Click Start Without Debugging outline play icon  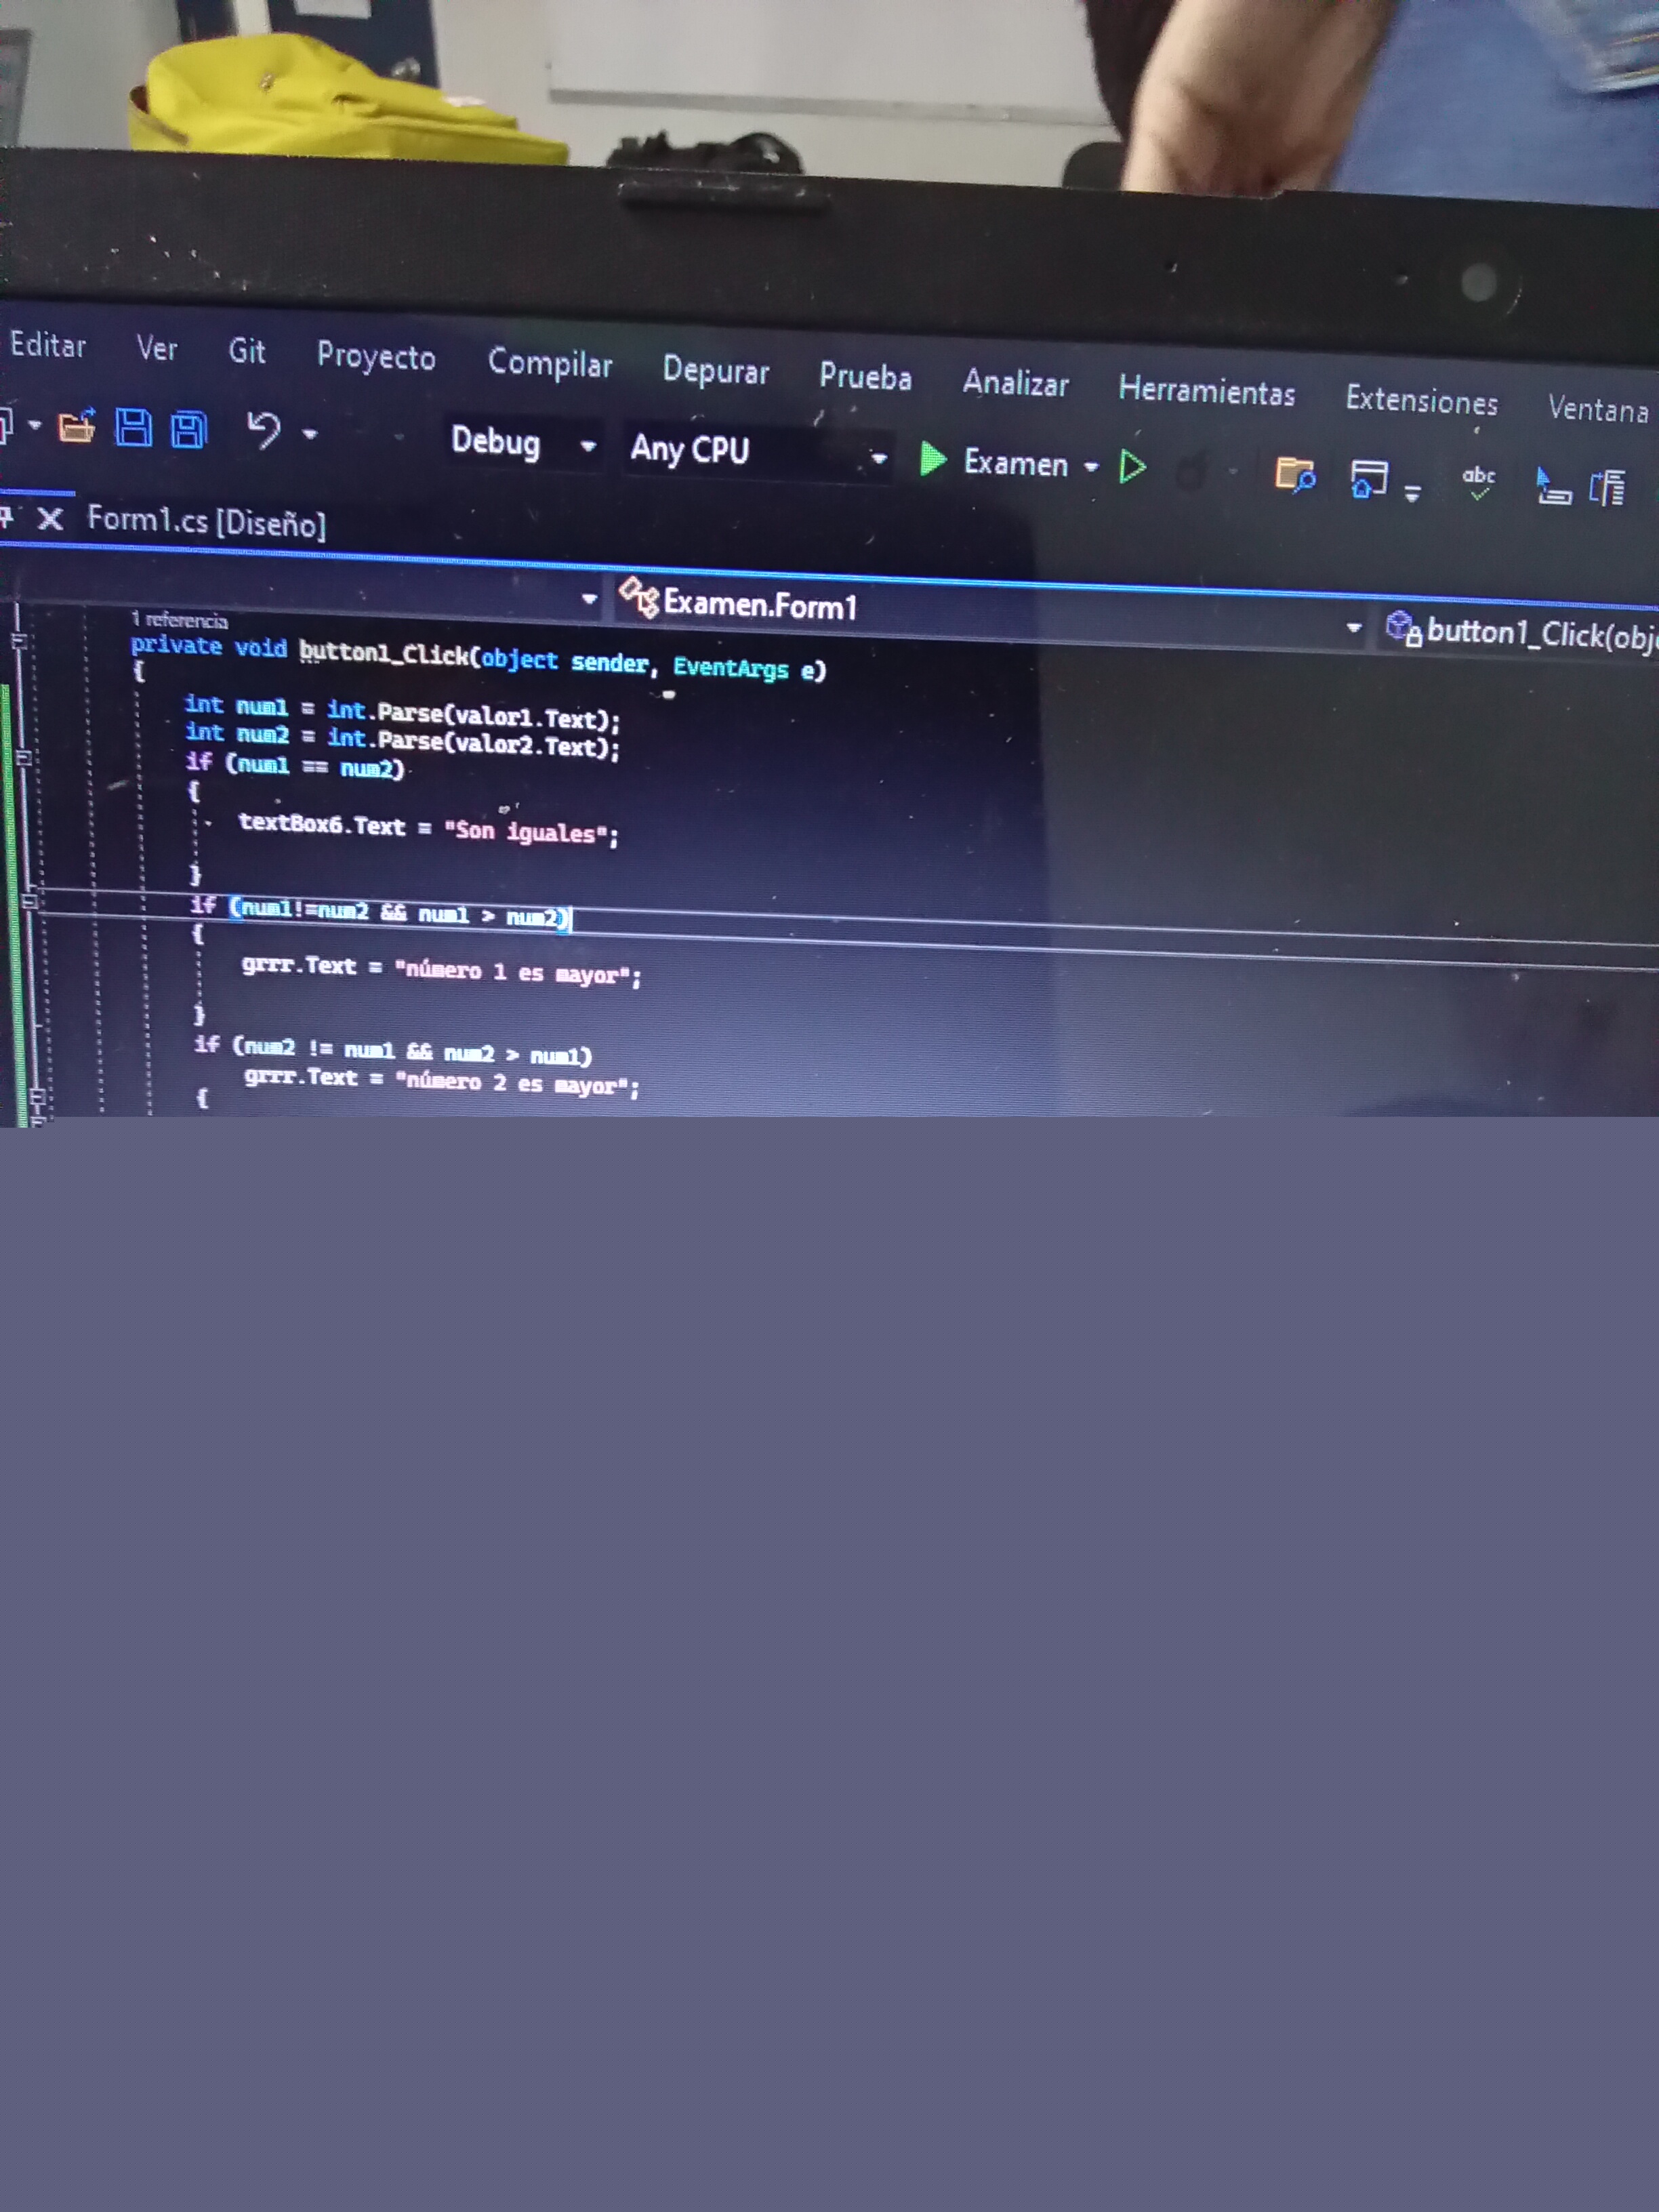point(1132,466)
